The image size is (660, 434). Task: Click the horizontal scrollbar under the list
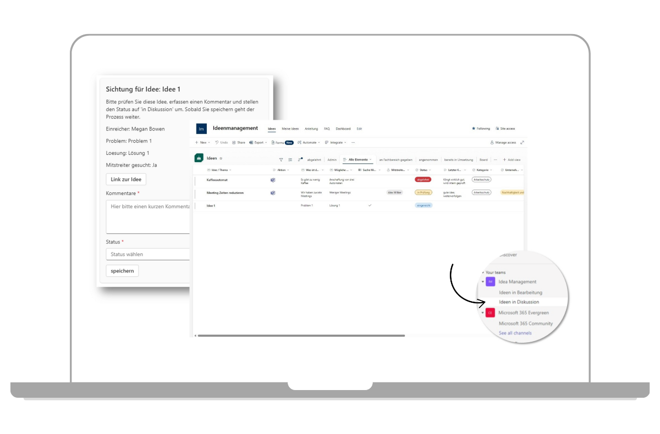(301, 336)
